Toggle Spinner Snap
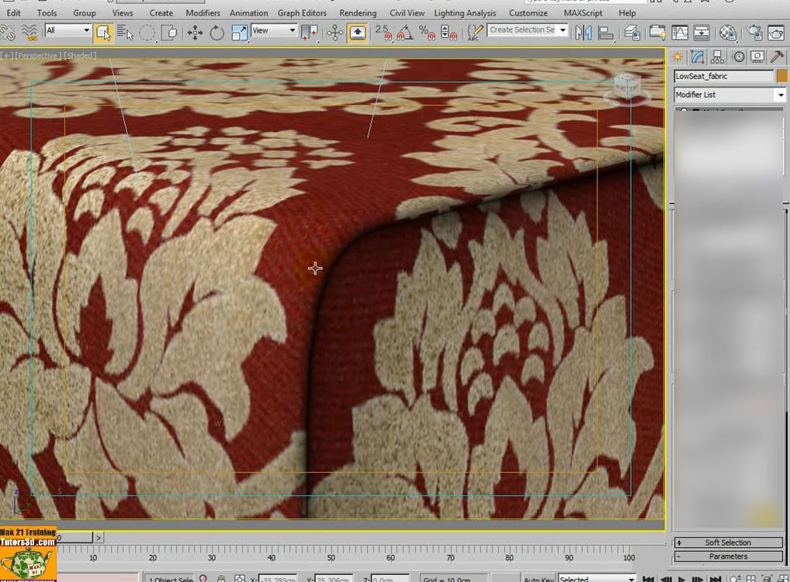Image resolution: width=790 pixels, height=582 pixels. tap(449, 33)
